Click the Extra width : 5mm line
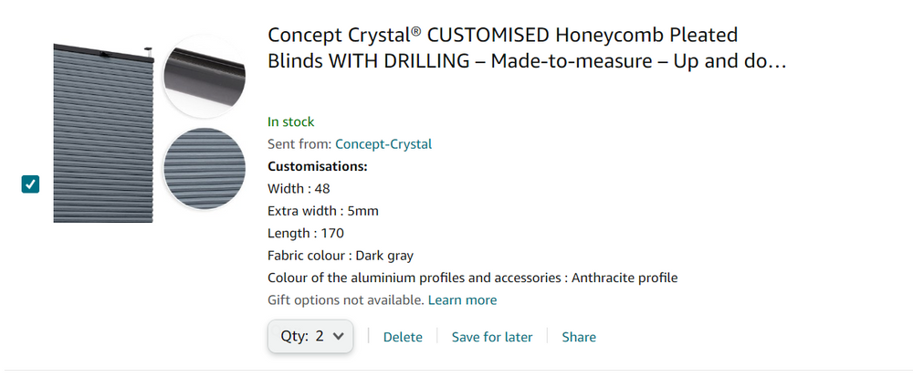This screenshot has width=913, height=378. coord(322,211)
